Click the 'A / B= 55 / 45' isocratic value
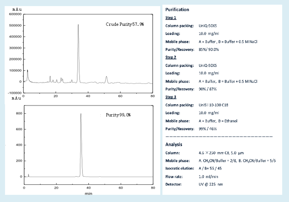289x202 pixels. [210, 168]
